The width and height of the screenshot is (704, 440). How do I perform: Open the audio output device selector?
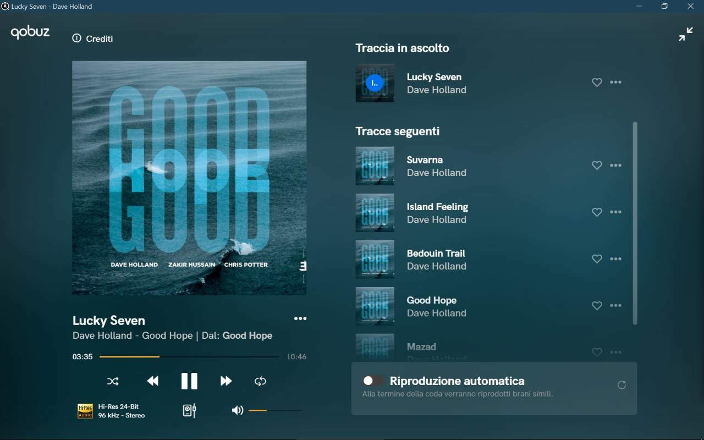click(x=189, y=410)
